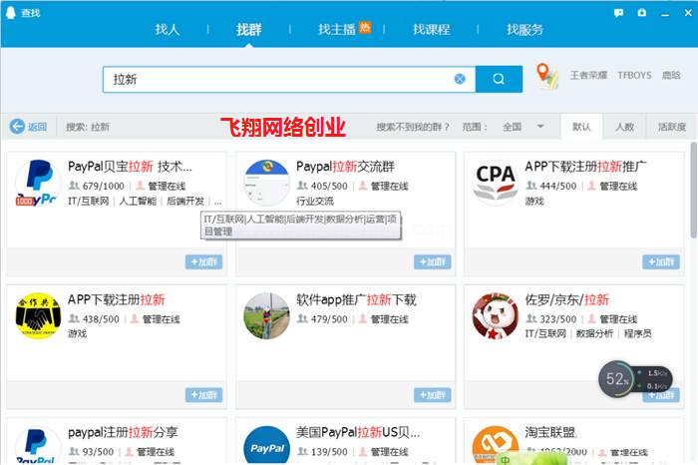The height and width of the screenshot is (465, 698).
Task: Open PayPal贝宝拉新 group avatar
Action: (x=38, y=183)
